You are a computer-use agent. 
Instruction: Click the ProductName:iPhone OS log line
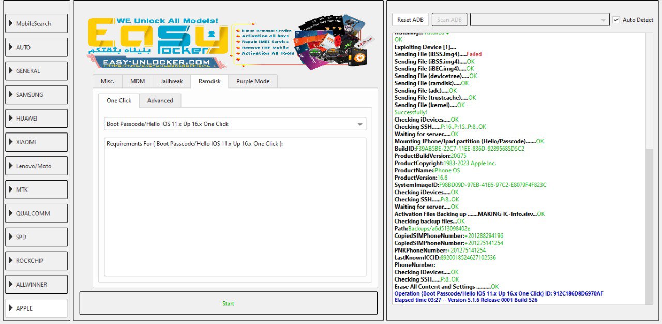[427, 170]
